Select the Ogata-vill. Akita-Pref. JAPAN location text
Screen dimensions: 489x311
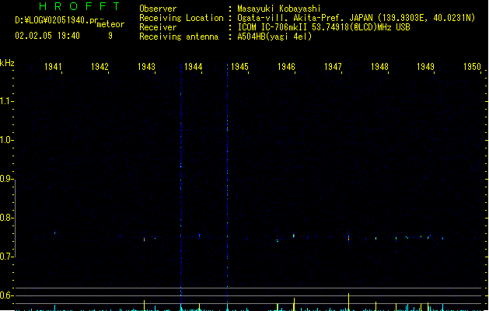[x=356, y=18]
